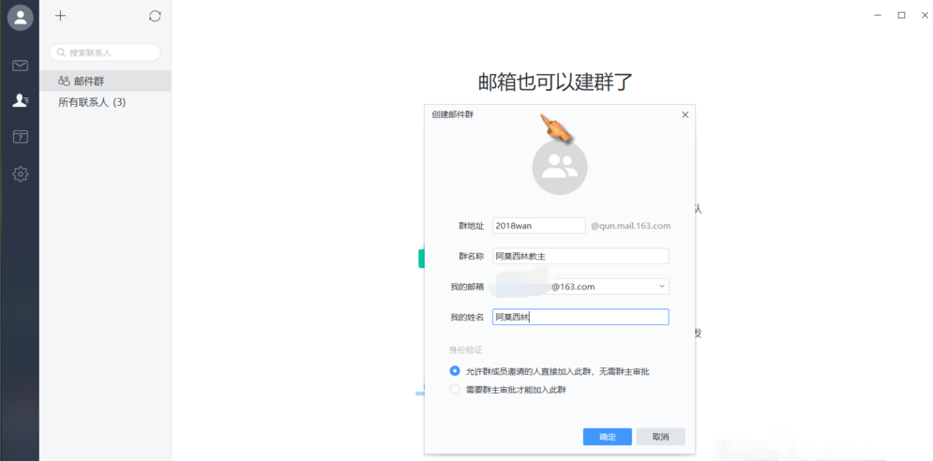Click the 确定 button
Viewport: 933px width, 461px height.
coord(608,437)
